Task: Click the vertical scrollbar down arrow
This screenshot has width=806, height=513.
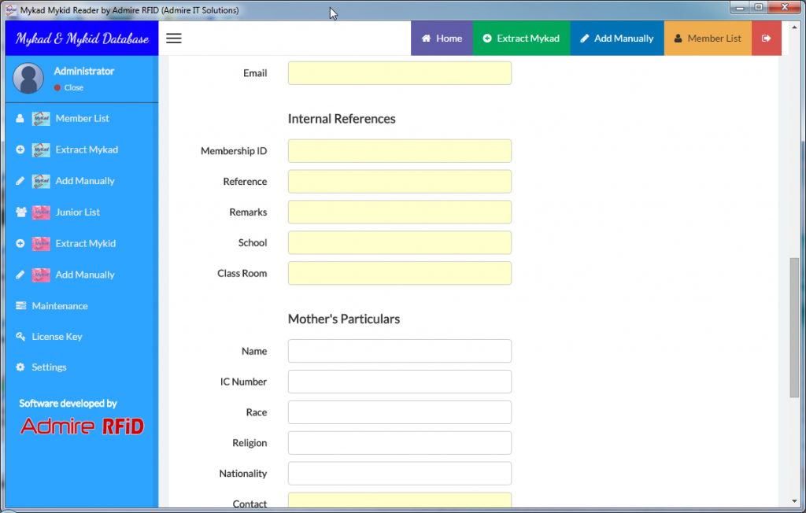Action: click(794, 501)
